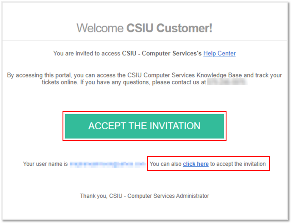
Task: Click "to accept the invitation" trailing text
Action: tap(238, 164)
